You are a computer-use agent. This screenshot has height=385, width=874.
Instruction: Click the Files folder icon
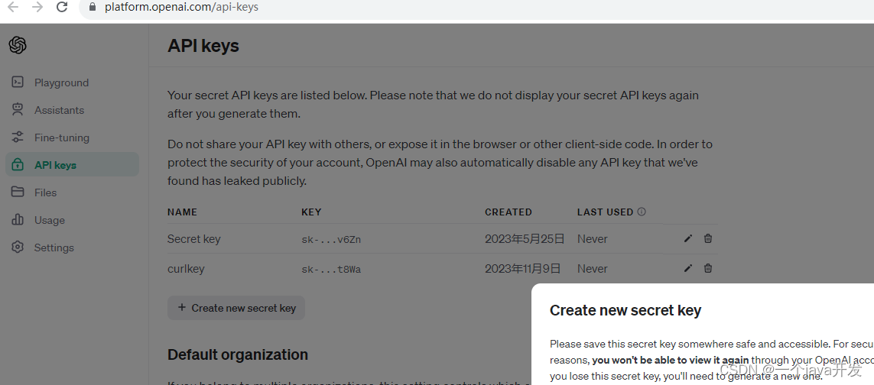(x=18, y=192)
